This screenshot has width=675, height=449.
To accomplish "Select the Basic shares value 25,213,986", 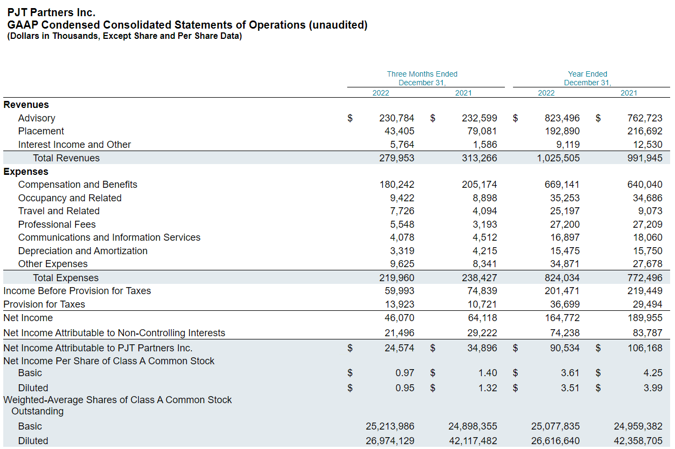I will click(390, 426).
